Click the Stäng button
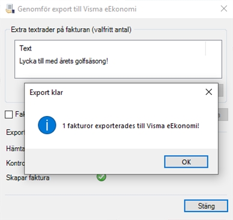This screenshot has height=220, width=233. click(x=206, y=206)
